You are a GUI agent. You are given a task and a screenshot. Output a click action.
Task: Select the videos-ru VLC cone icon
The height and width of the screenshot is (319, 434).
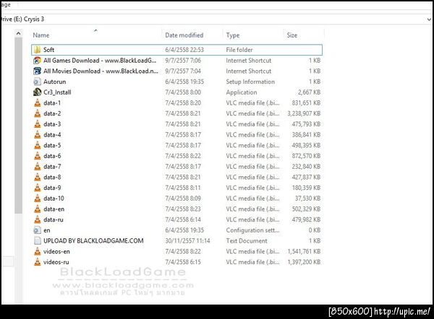[x=37, y=262]
